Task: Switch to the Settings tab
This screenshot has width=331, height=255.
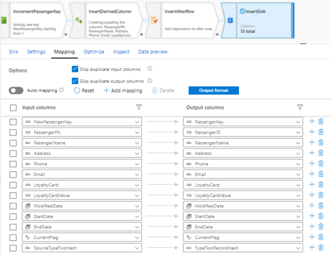Action: click(36, 52)
